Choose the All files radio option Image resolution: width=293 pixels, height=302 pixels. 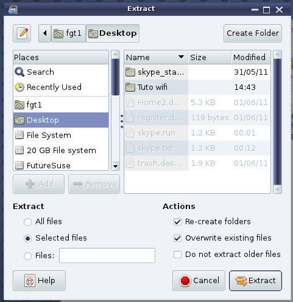(x=27, y=222)
